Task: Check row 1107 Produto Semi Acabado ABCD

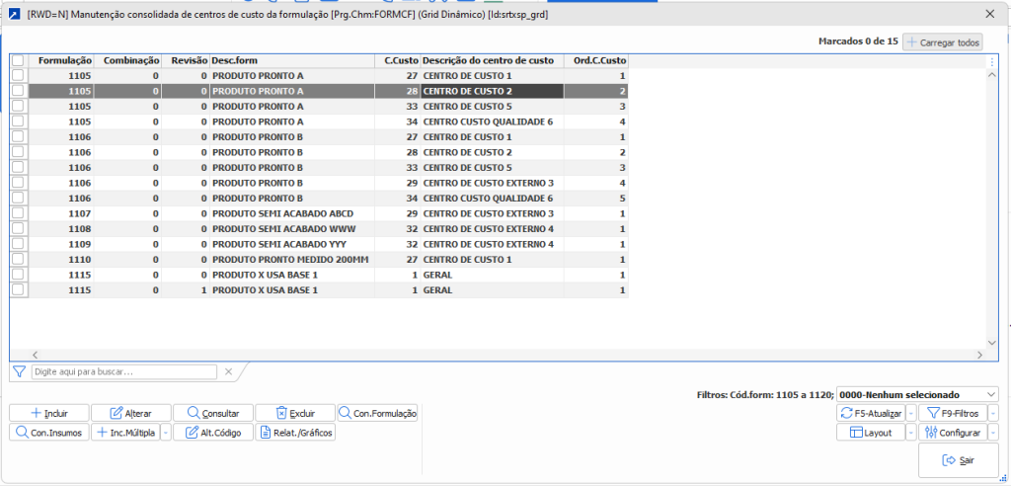Action: 18,213
